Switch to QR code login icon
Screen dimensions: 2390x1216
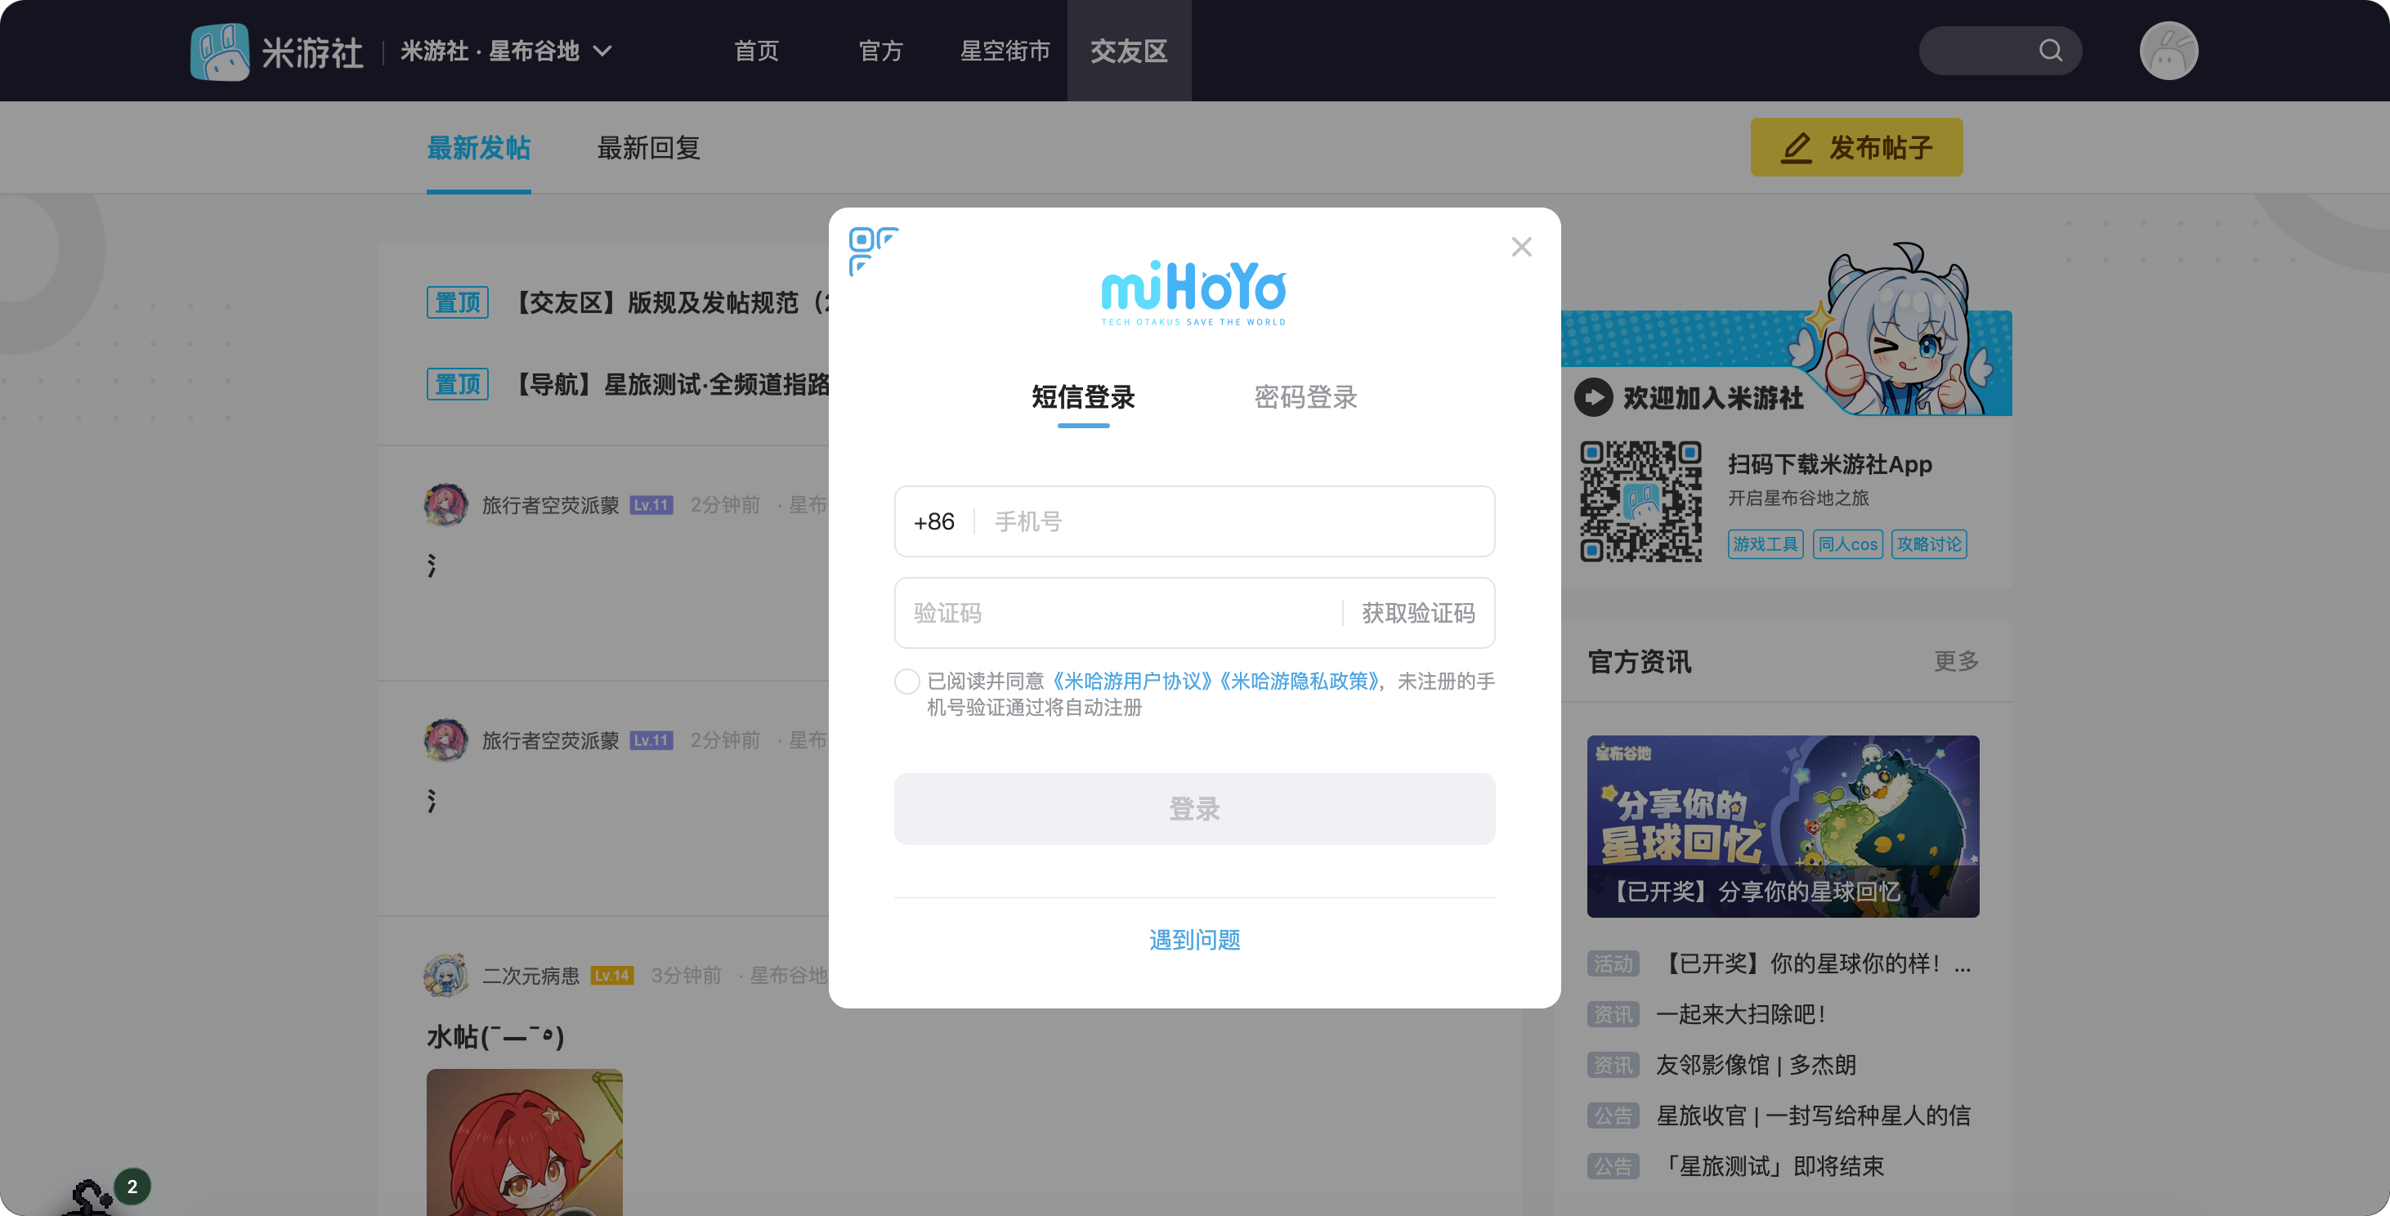873,252
